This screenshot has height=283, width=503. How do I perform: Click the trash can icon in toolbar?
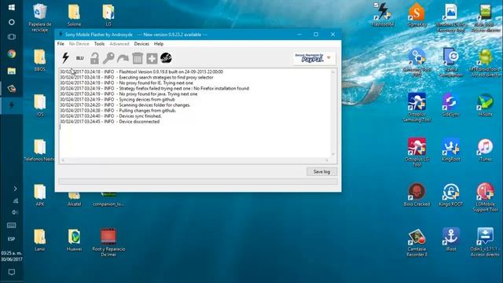pyautogui.click(x=138, y=58)
